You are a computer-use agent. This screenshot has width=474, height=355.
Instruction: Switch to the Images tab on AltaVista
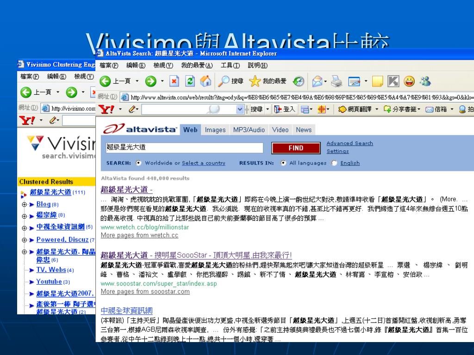pyautogui.click(x=215, y=130)
